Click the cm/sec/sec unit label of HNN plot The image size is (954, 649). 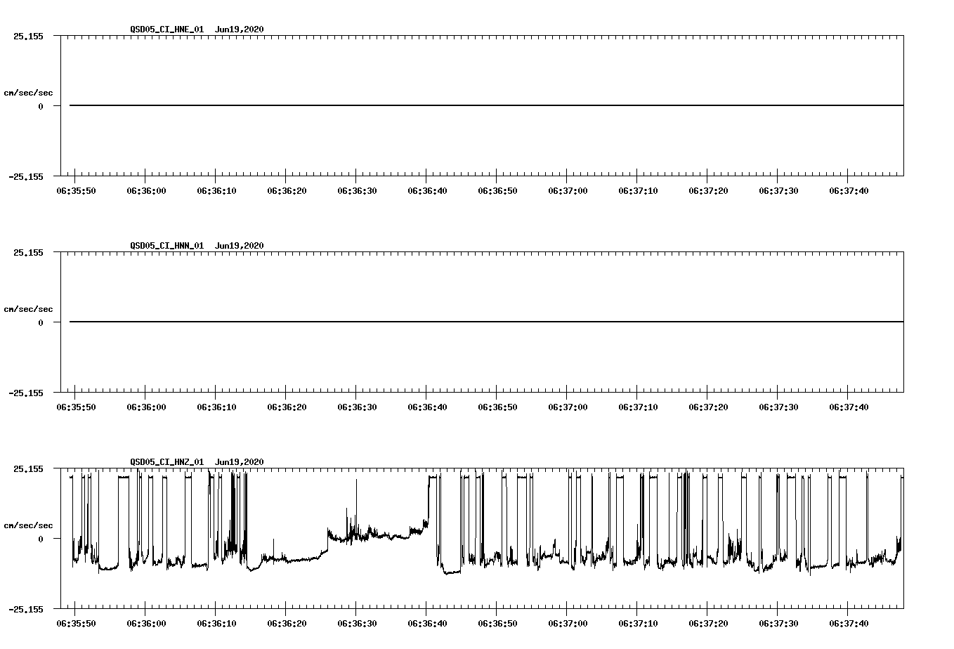[x=29, y=309]
